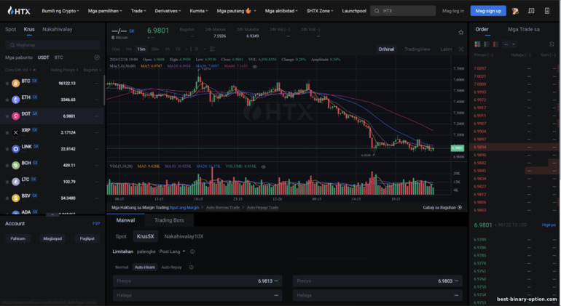Select Nakahiwalay10X trading mode tab
The height and width of the screenshot is (306, 561).
[184, 236]
